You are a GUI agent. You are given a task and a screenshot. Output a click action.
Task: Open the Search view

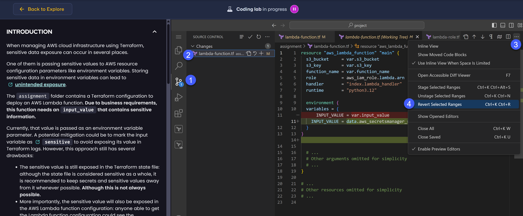179,66
